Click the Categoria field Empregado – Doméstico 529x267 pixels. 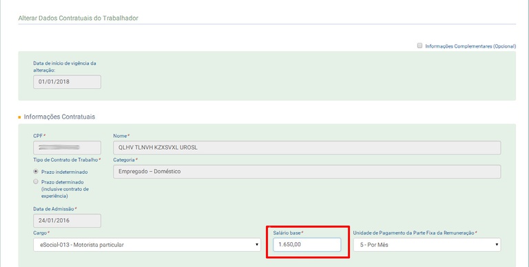(x=307, y=172)
